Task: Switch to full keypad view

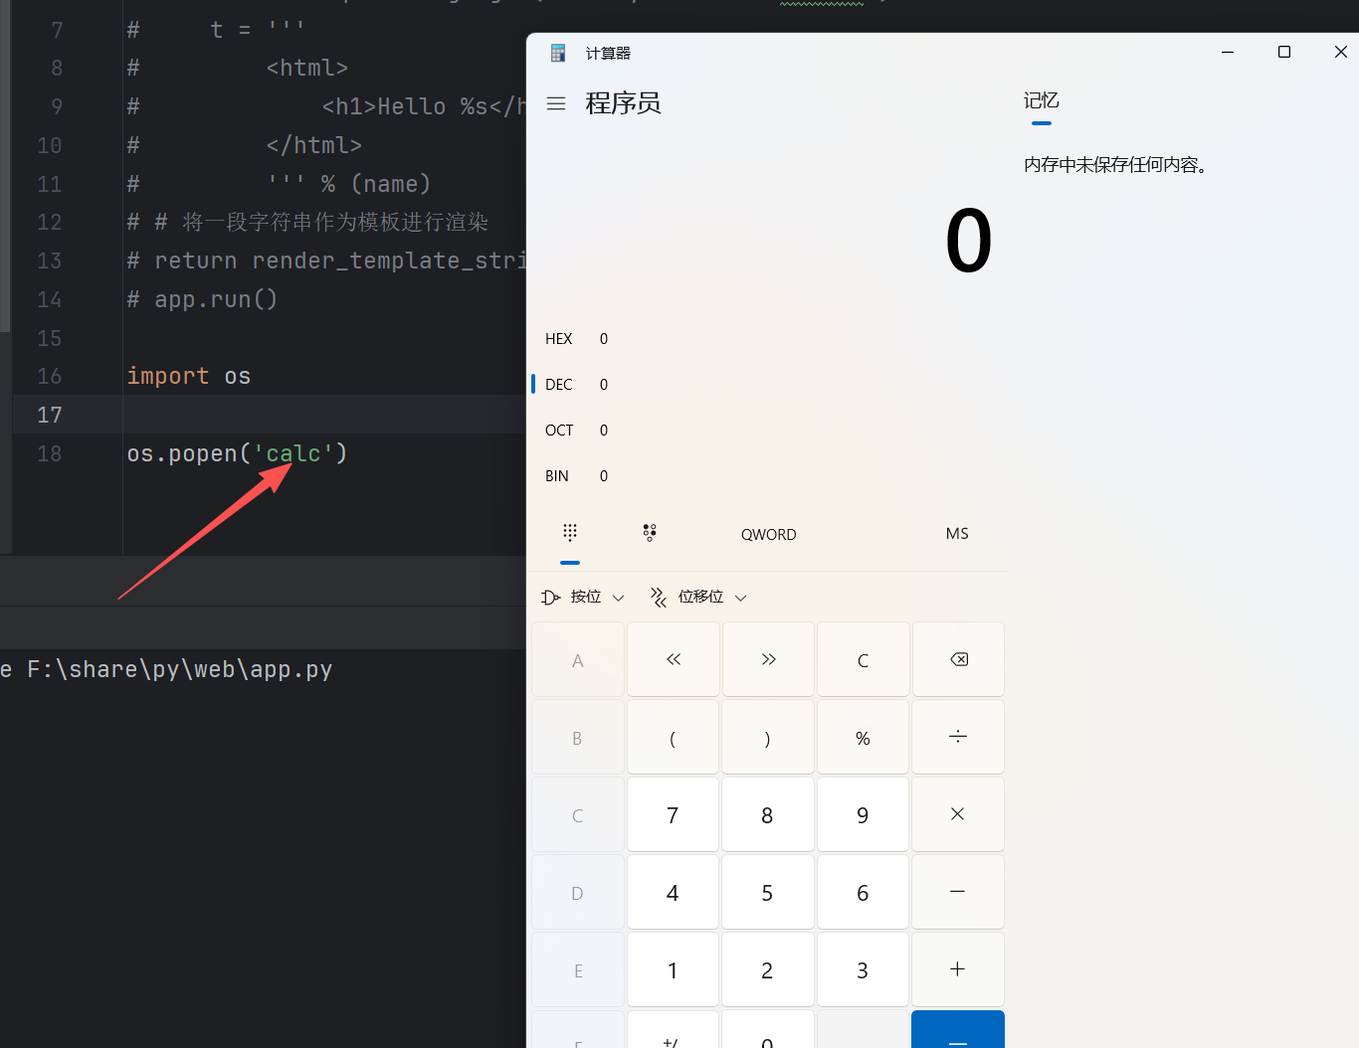Action: 570,534
